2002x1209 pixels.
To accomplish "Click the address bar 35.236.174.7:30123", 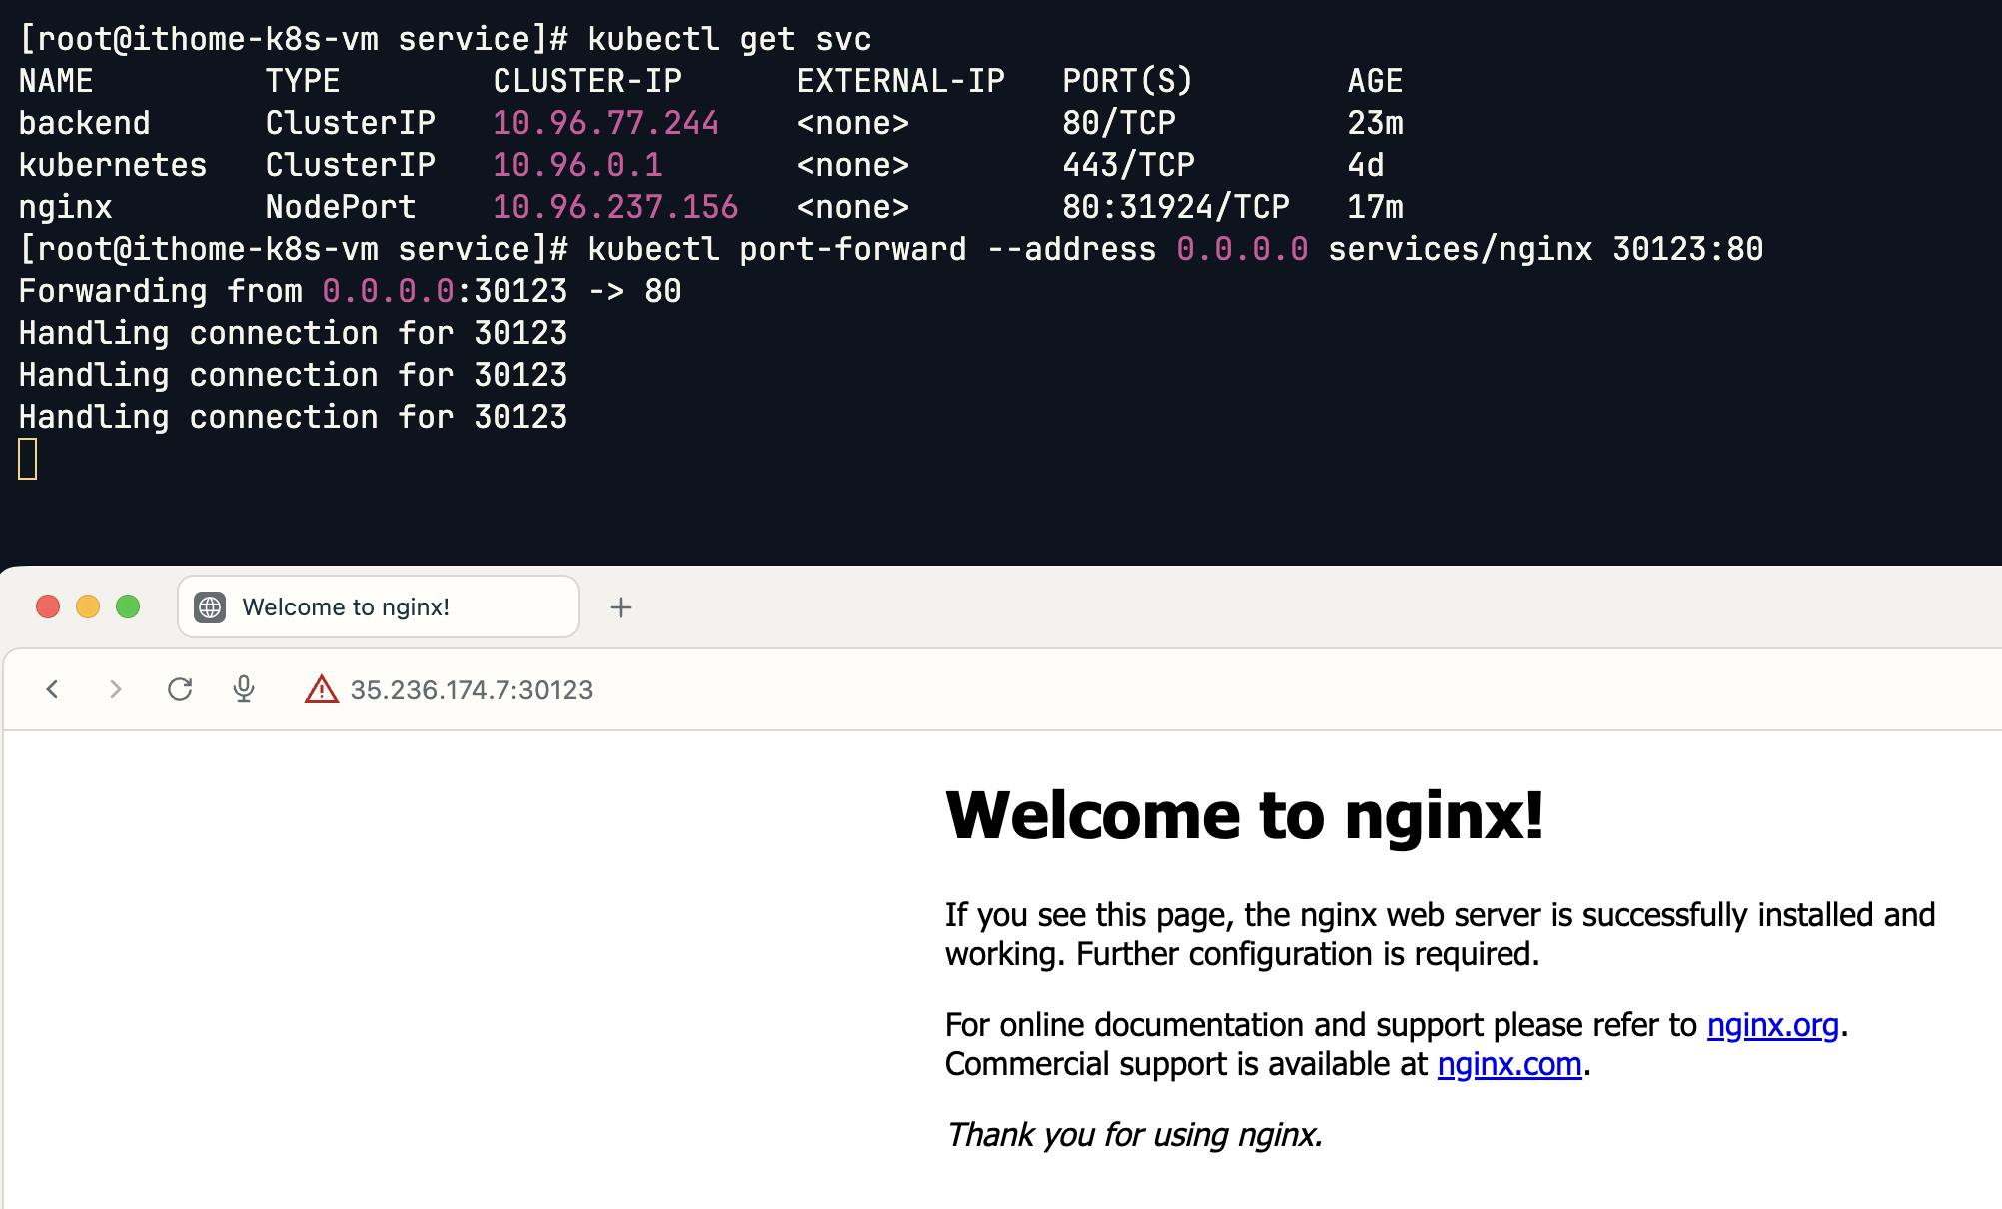I will click(472, 690).
